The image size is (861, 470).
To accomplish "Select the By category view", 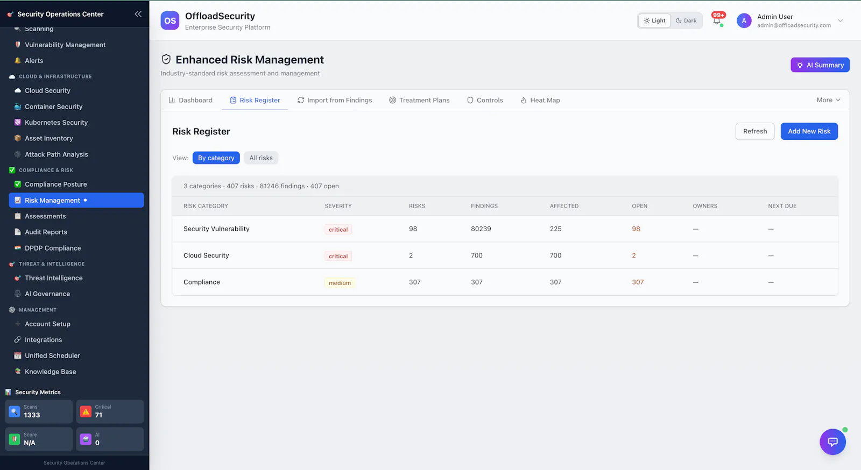I will (216, 158).
